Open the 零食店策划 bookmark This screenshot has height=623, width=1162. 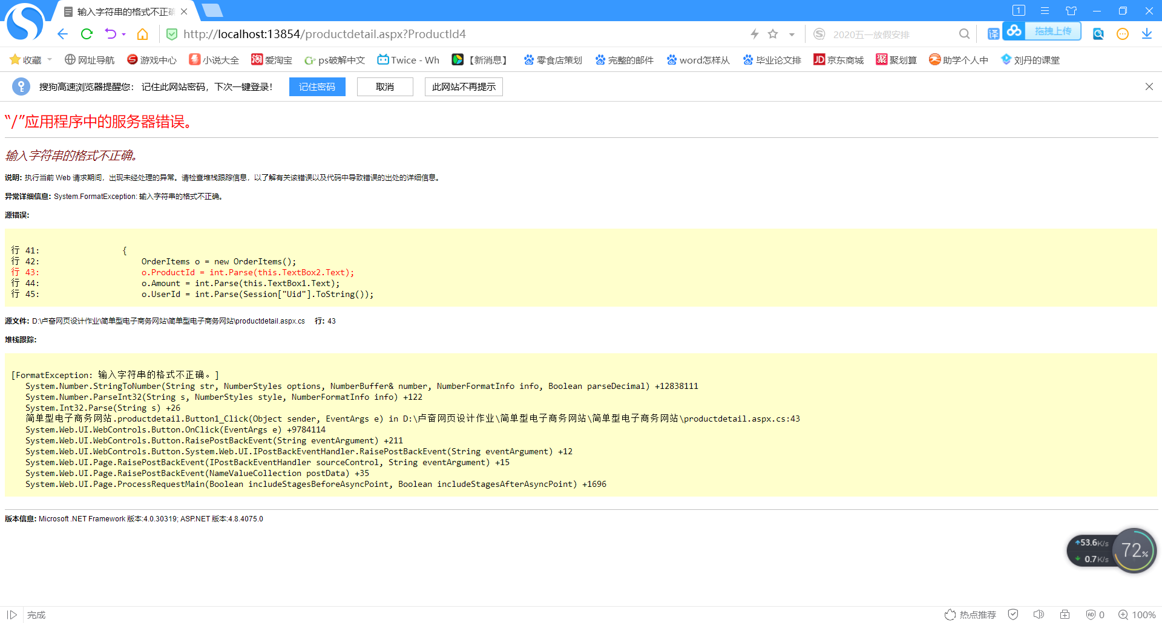click(553, 60)
